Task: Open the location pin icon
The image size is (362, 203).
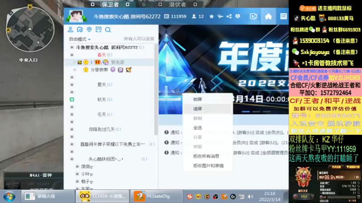Action: pos(89,29)
